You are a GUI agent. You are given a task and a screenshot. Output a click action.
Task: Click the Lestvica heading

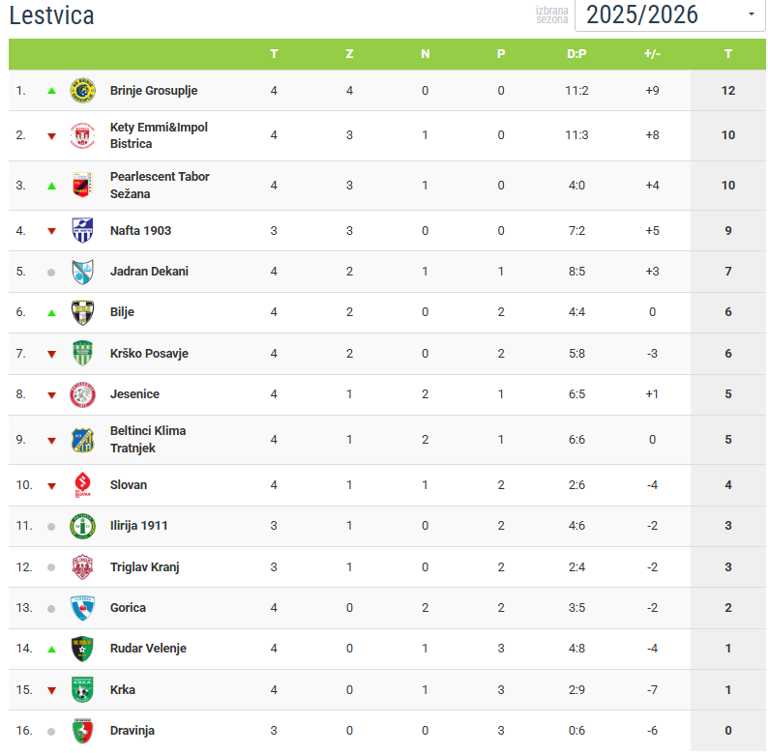click(51, 16)
